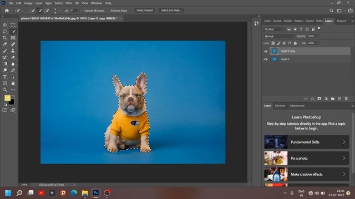This screenshot has height=199, width=355.
Task: Enable Sample All Layers checkbox
Action: tap(82, 11)
